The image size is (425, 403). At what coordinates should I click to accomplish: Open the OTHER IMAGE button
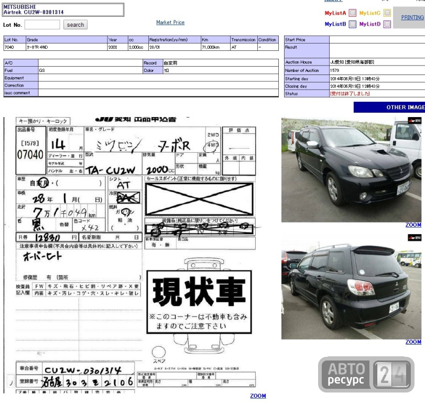tap(389, 107)
